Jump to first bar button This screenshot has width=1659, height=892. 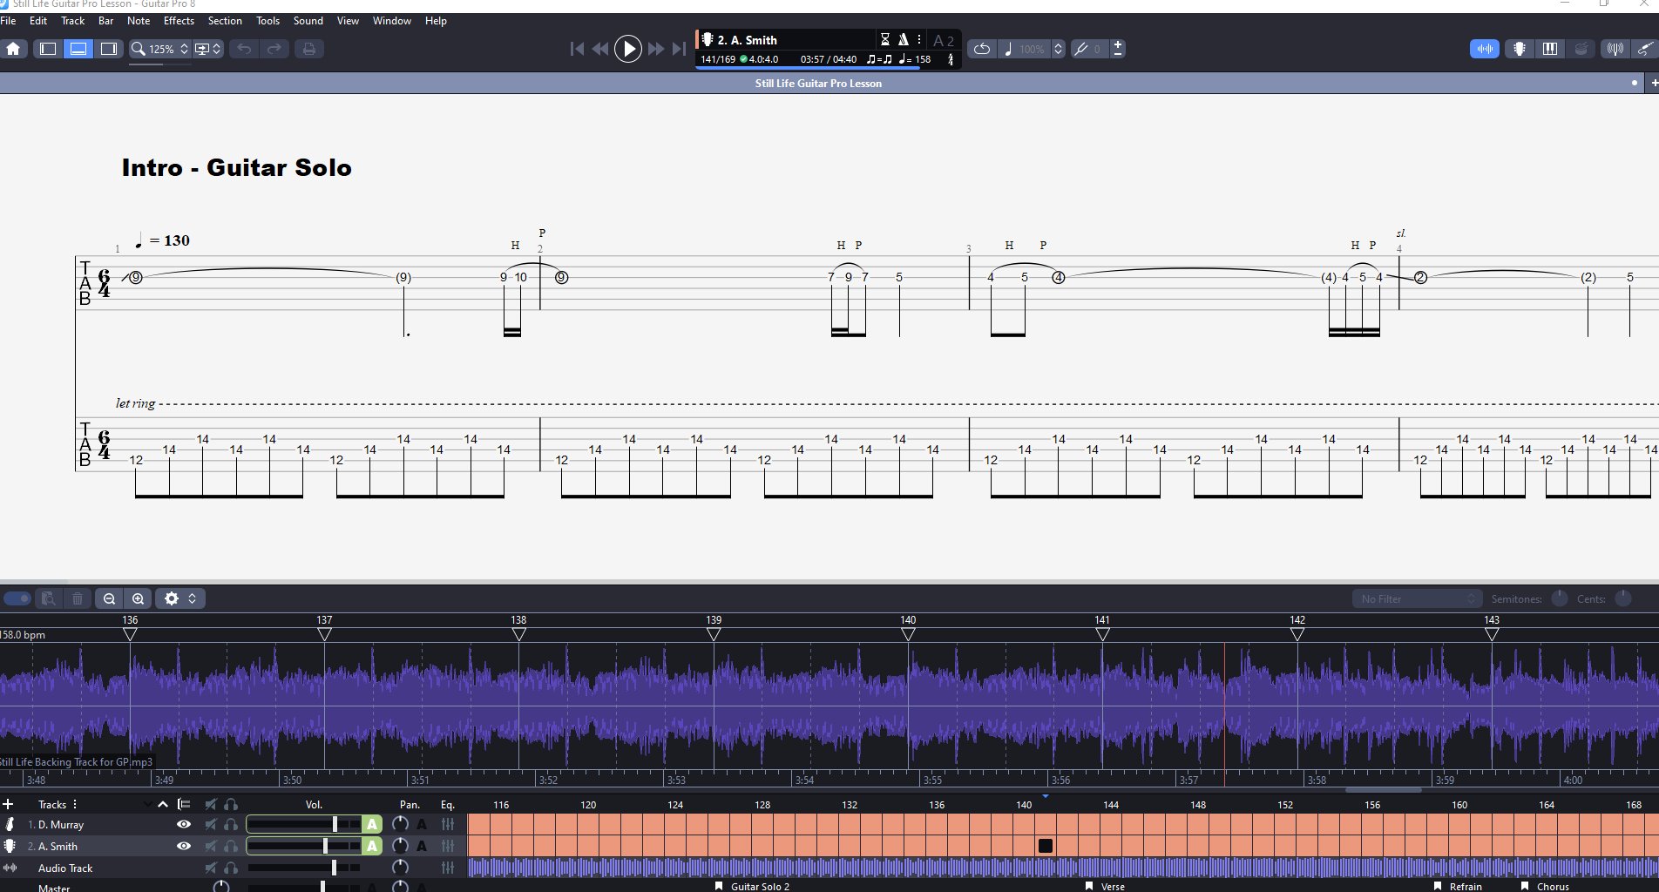[577, 49]
